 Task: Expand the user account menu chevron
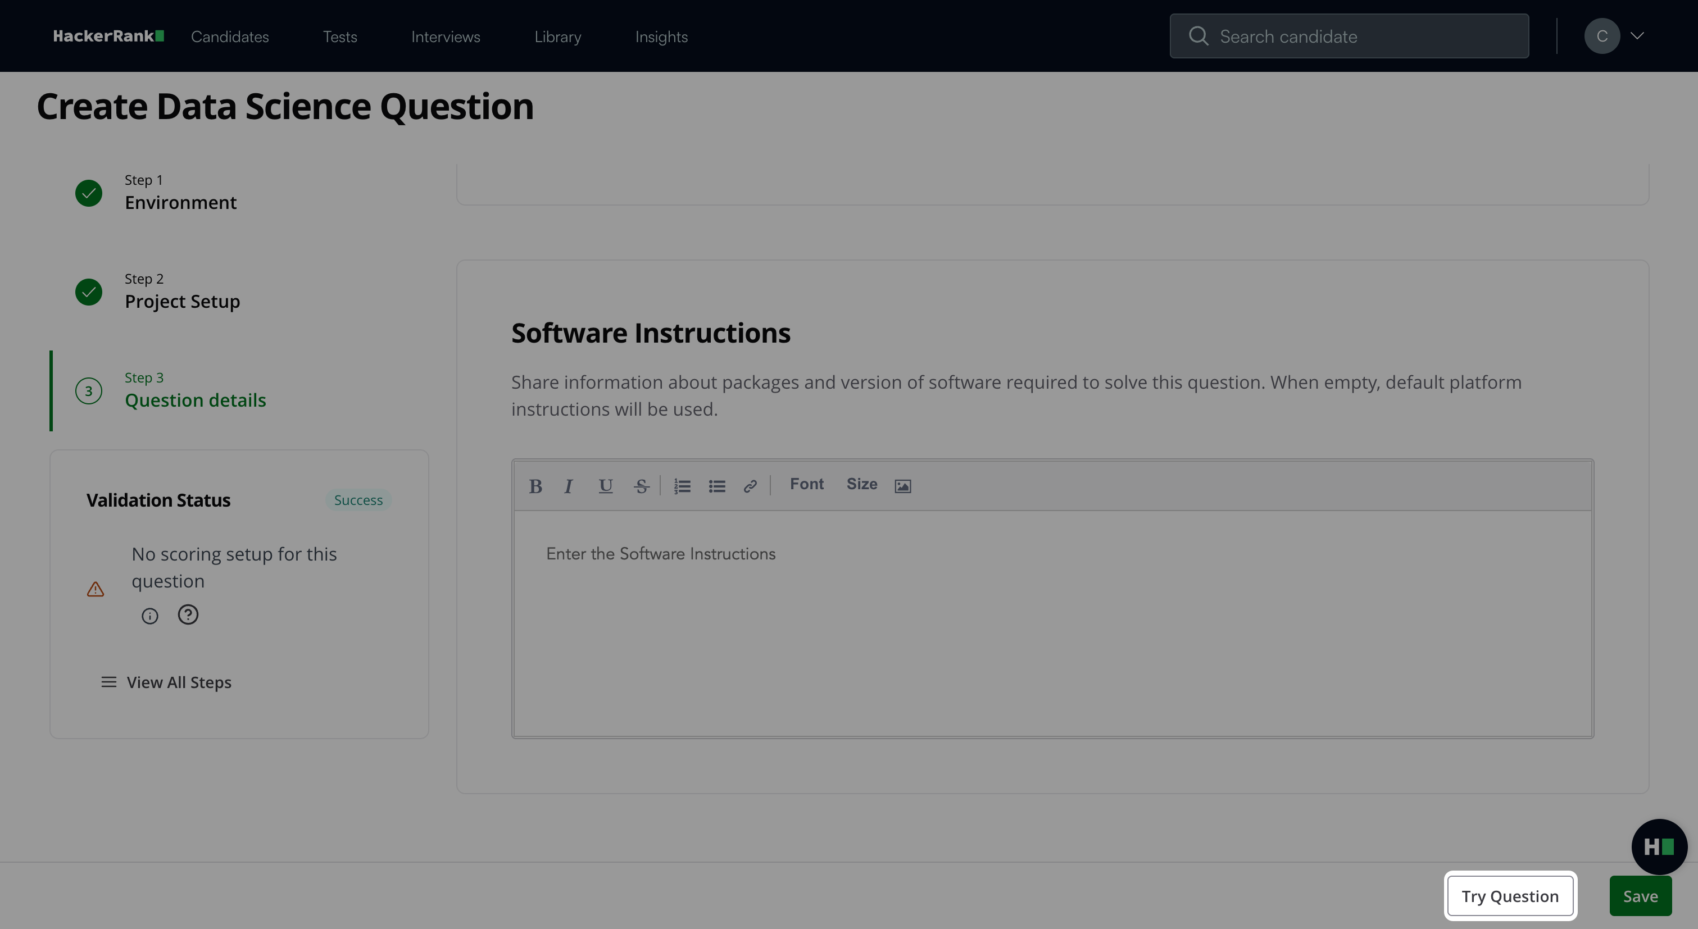tap(1637, 37)
